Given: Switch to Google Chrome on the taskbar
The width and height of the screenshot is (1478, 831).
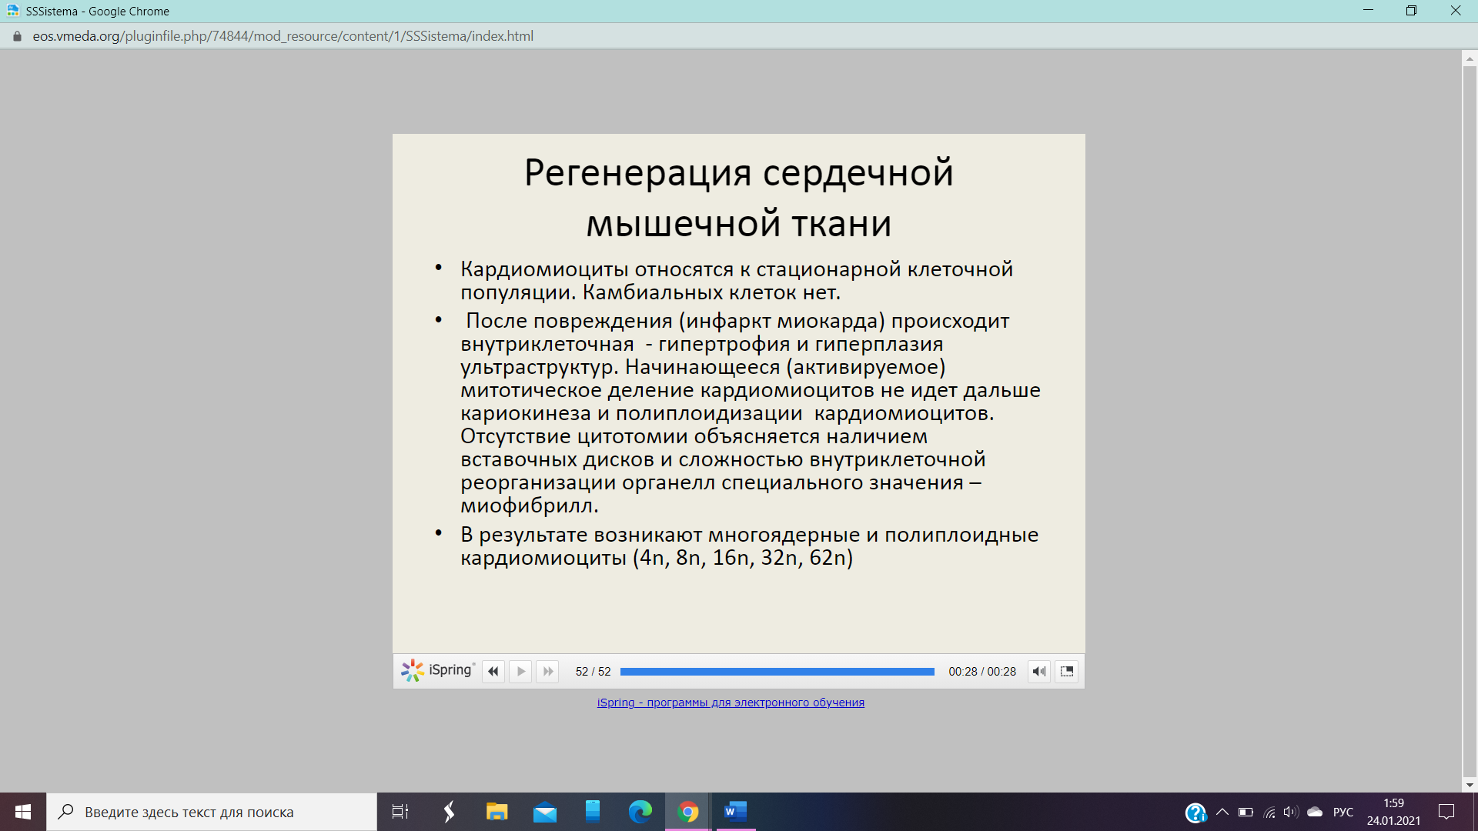Looking at the screenshot, I should click(688, 812).
